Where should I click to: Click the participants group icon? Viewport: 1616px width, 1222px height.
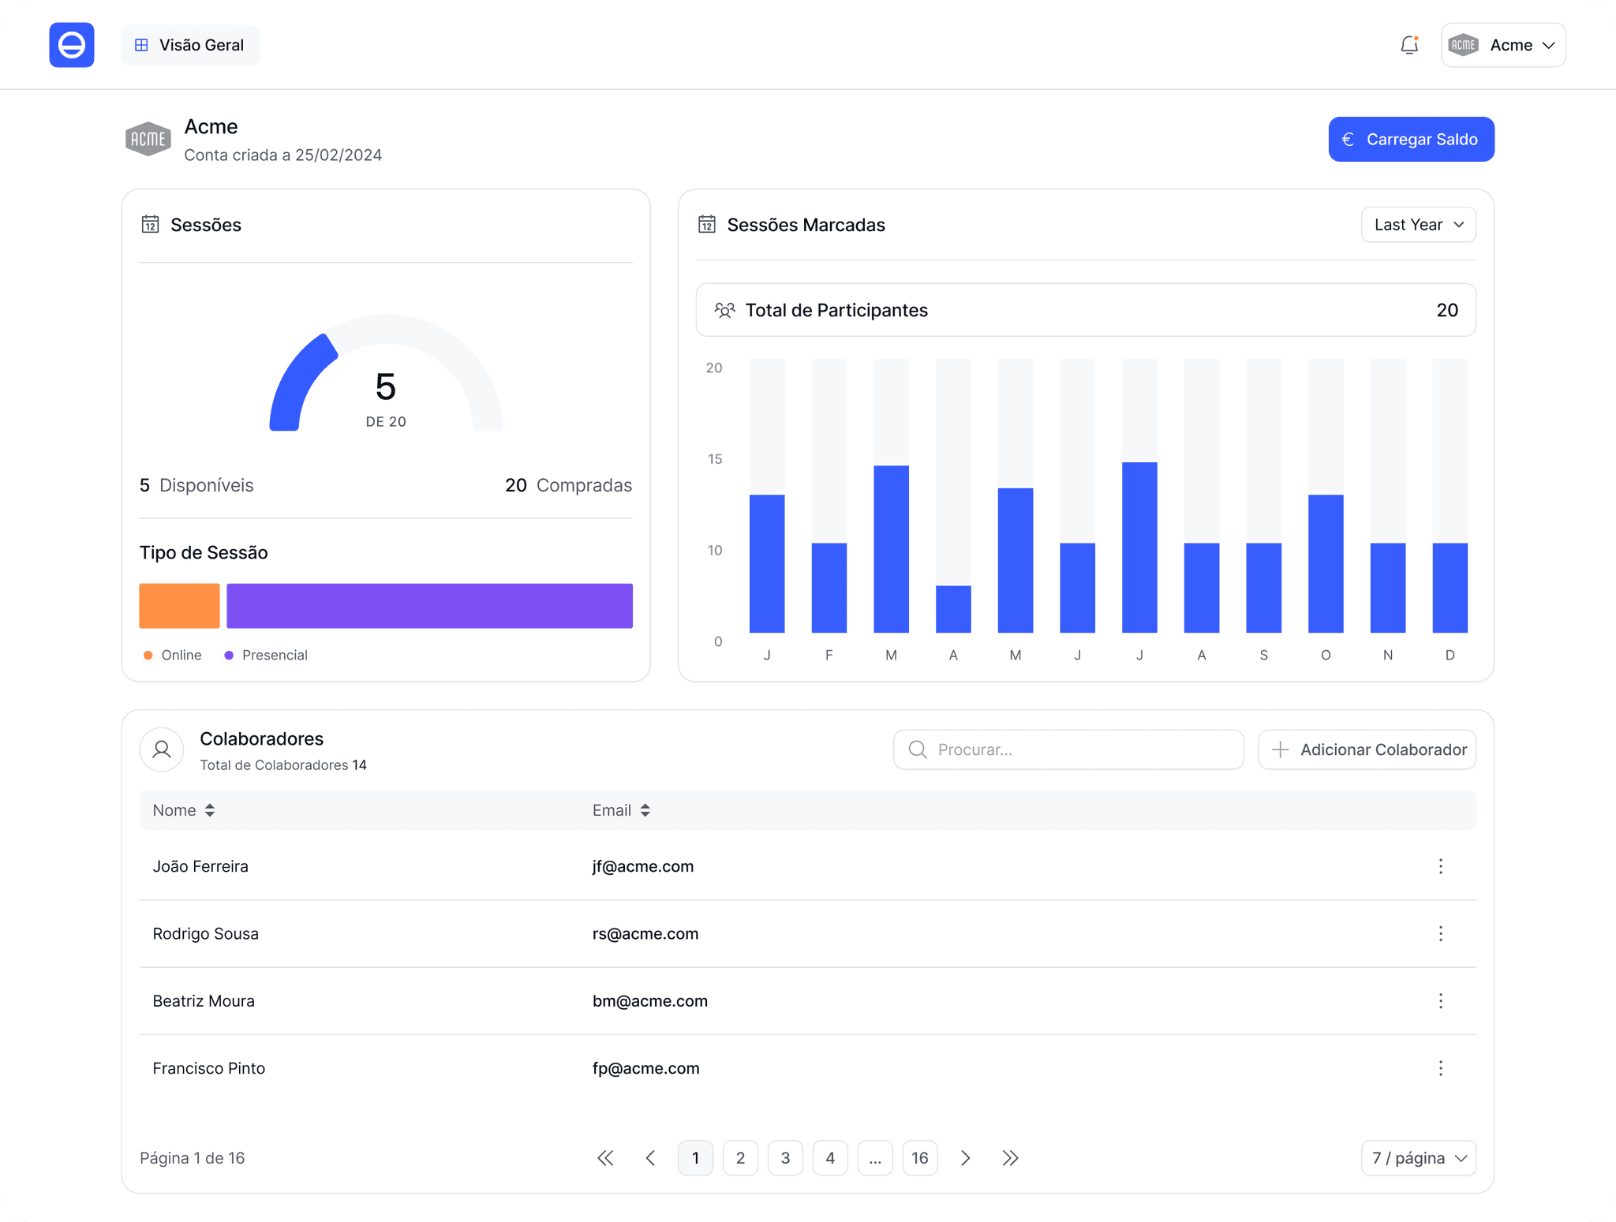[724, 310]
